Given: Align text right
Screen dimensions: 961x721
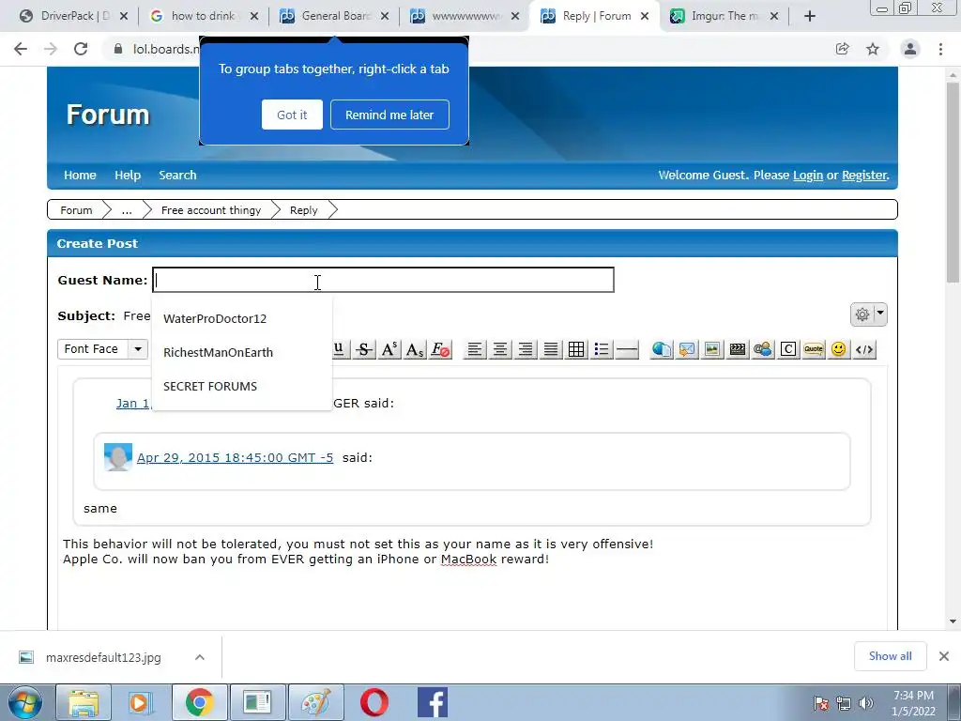Looking at the screenshot, I should tap(526, 349).
